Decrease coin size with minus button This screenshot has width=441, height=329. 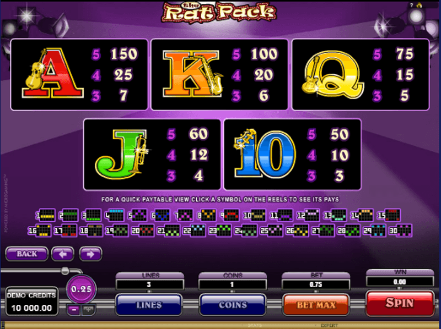pyautogui.click(x=74, y=310)
